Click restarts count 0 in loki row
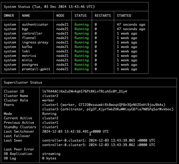Image resolution: width=179 pixels, height=164 pixels. [96, 51]
